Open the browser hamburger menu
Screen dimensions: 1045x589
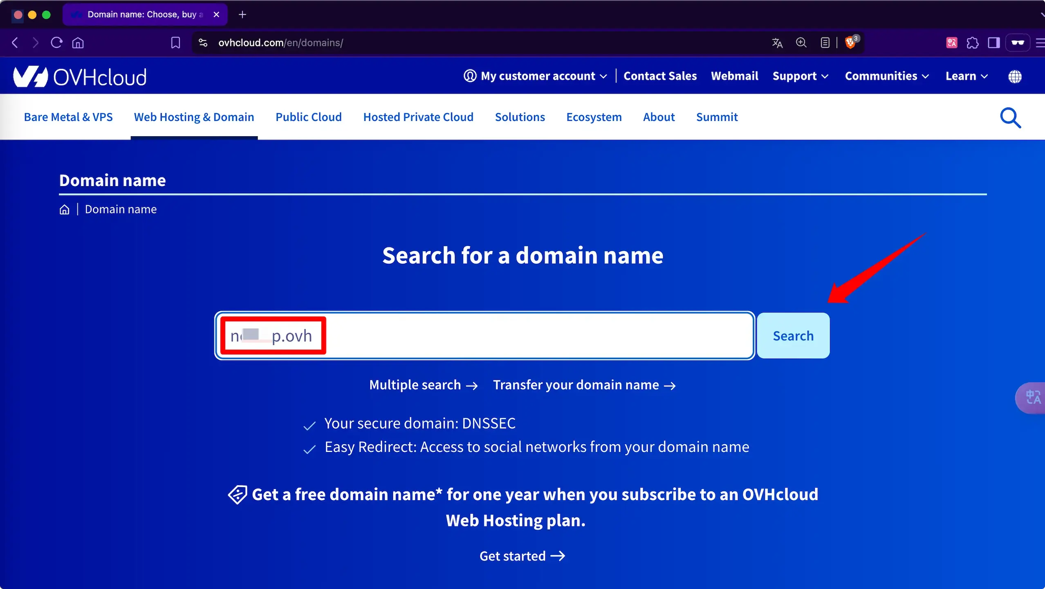[x=1040, y=43]
